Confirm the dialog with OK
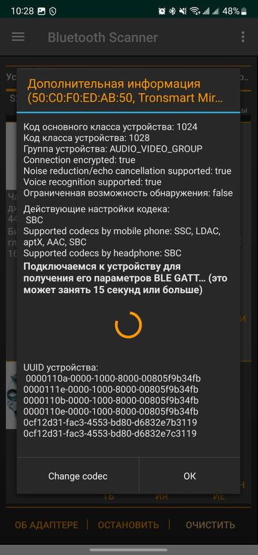This screenshot has height=555, width=258. [x=190, y=476]
